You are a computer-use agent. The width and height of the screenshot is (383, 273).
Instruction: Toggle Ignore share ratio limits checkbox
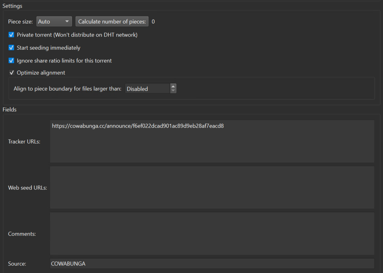pos(11,61)
